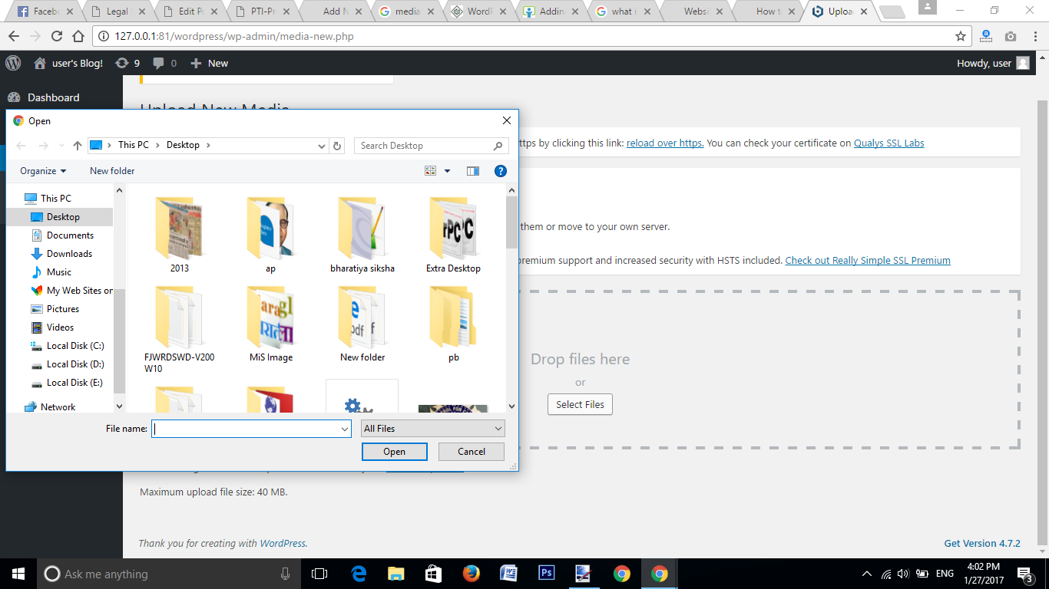Bookmark this page with the star icon
Screen dimensions: 1049x589
point(960,36)
